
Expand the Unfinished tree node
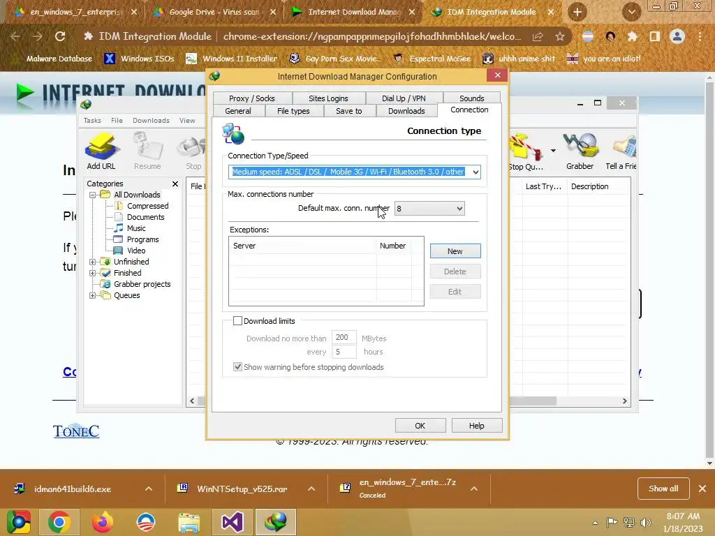(93, 262)
